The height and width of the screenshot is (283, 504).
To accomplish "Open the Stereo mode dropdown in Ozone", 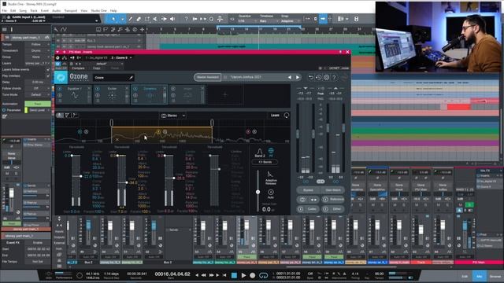I will pyautogui.click(x=173, y=116).
